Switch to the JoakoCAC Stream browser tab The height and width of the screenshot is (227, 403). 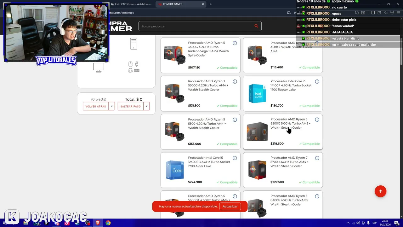131,4
